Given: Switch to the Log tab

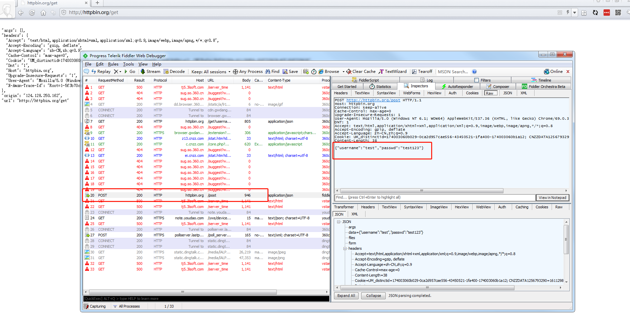Looking at the screenshot, I should (x=426, y=80).
